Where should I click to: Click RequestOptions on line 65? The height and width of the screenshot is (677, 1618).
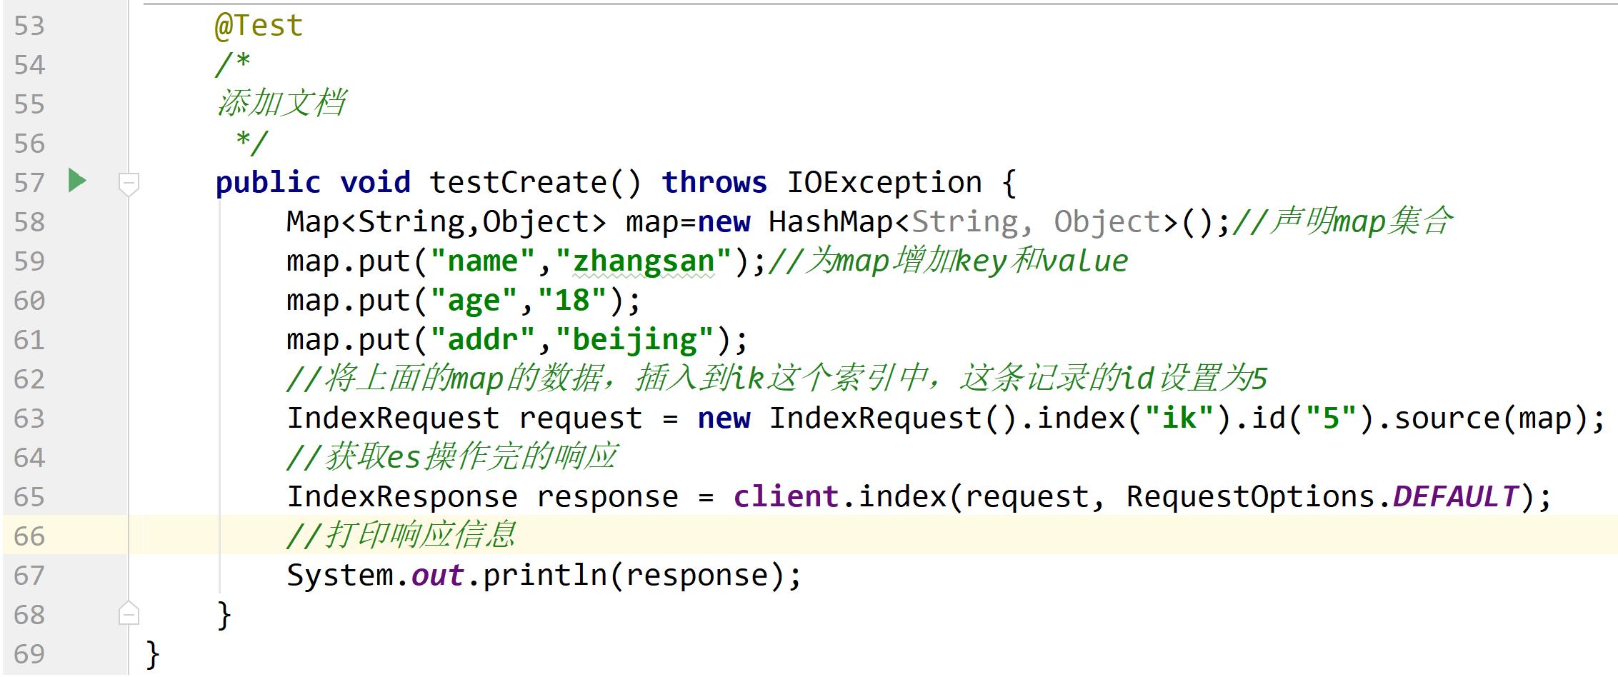point(1251,498)
